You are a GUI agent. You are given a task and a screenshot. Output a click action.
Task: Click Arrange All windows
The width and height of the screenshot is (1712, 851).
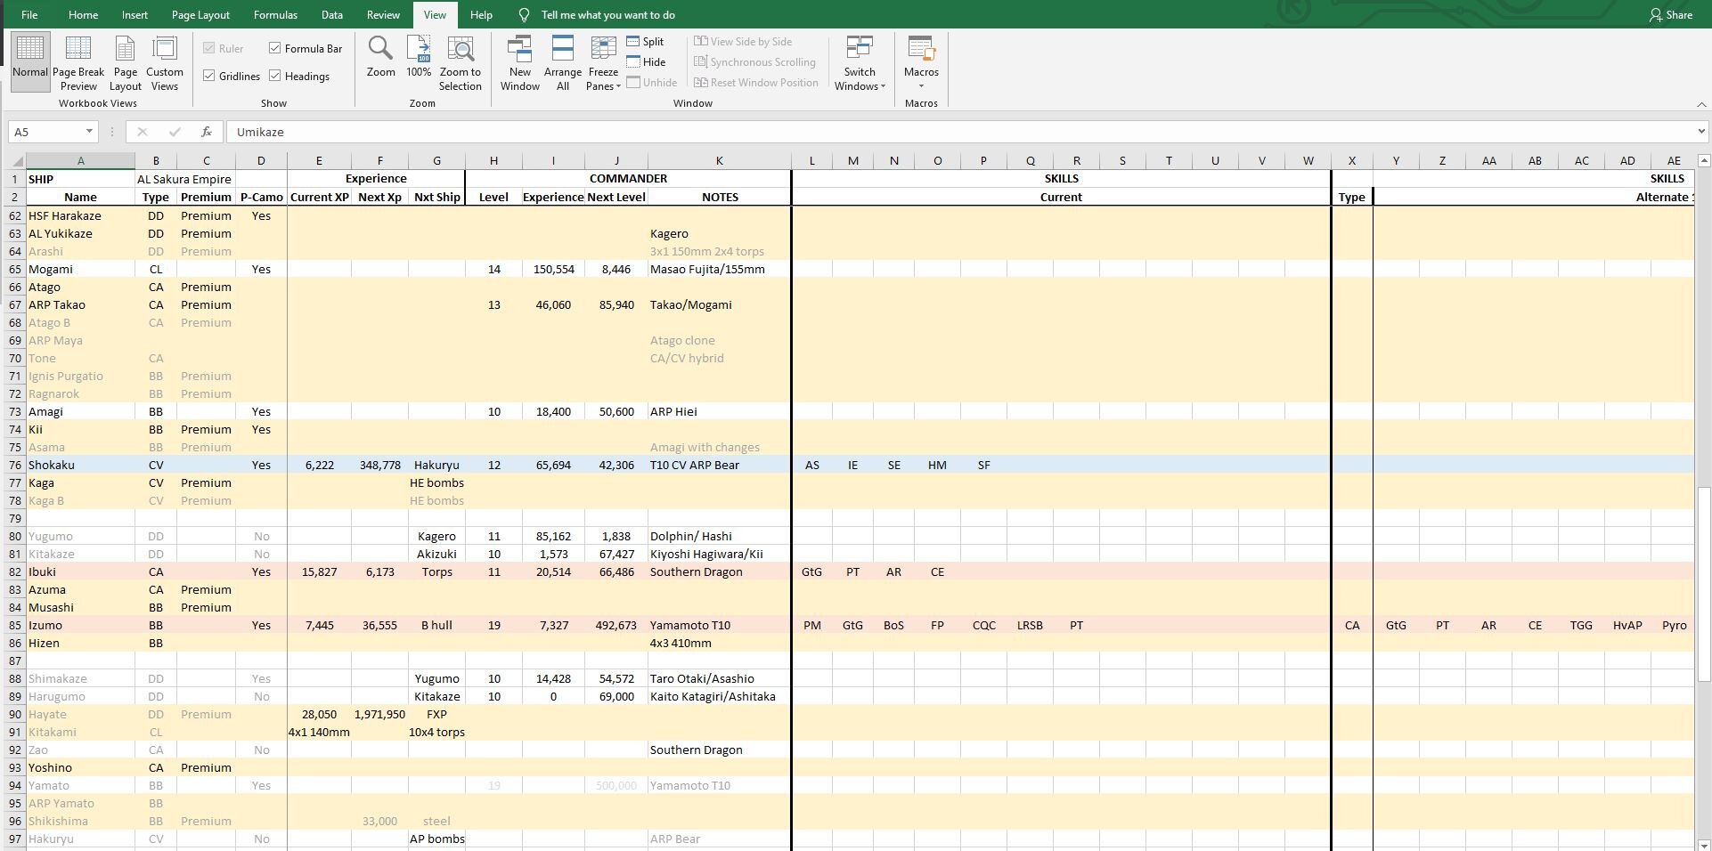pyautogui.click(x=562, y=62)
